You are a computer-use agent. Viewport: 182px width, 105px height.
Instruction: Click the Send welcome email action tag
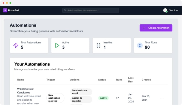pos(81,92)
